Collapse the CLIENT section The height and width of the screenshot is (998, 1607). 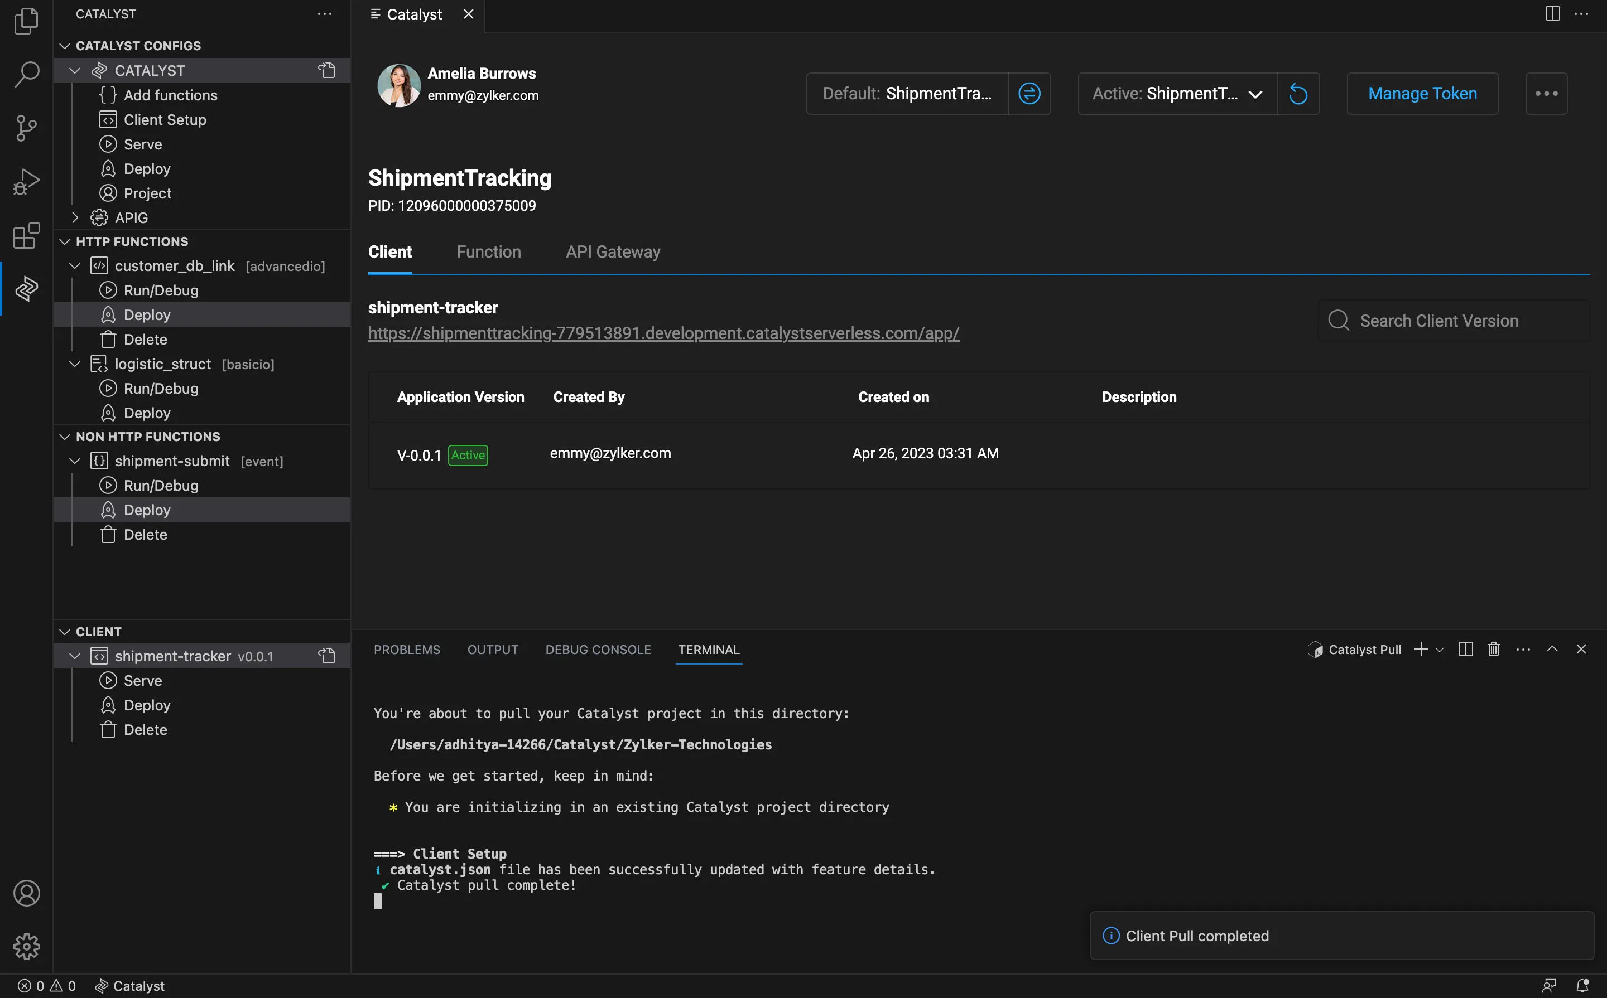click(x=65, y=632)
